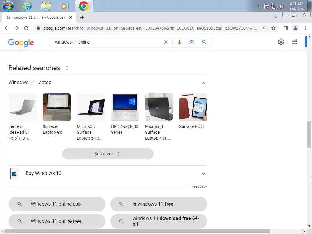
Task: Open Lenovo IdeaPad 3i thumbnail
Action: click(23, 107)
